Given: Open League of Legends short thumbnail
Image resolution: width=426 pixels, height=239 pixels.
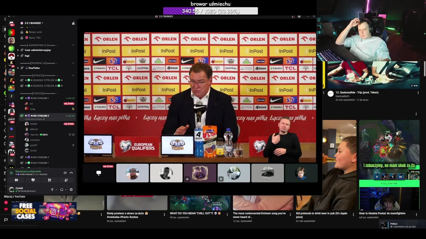Looking at the screenshot, I should point(389,165).
